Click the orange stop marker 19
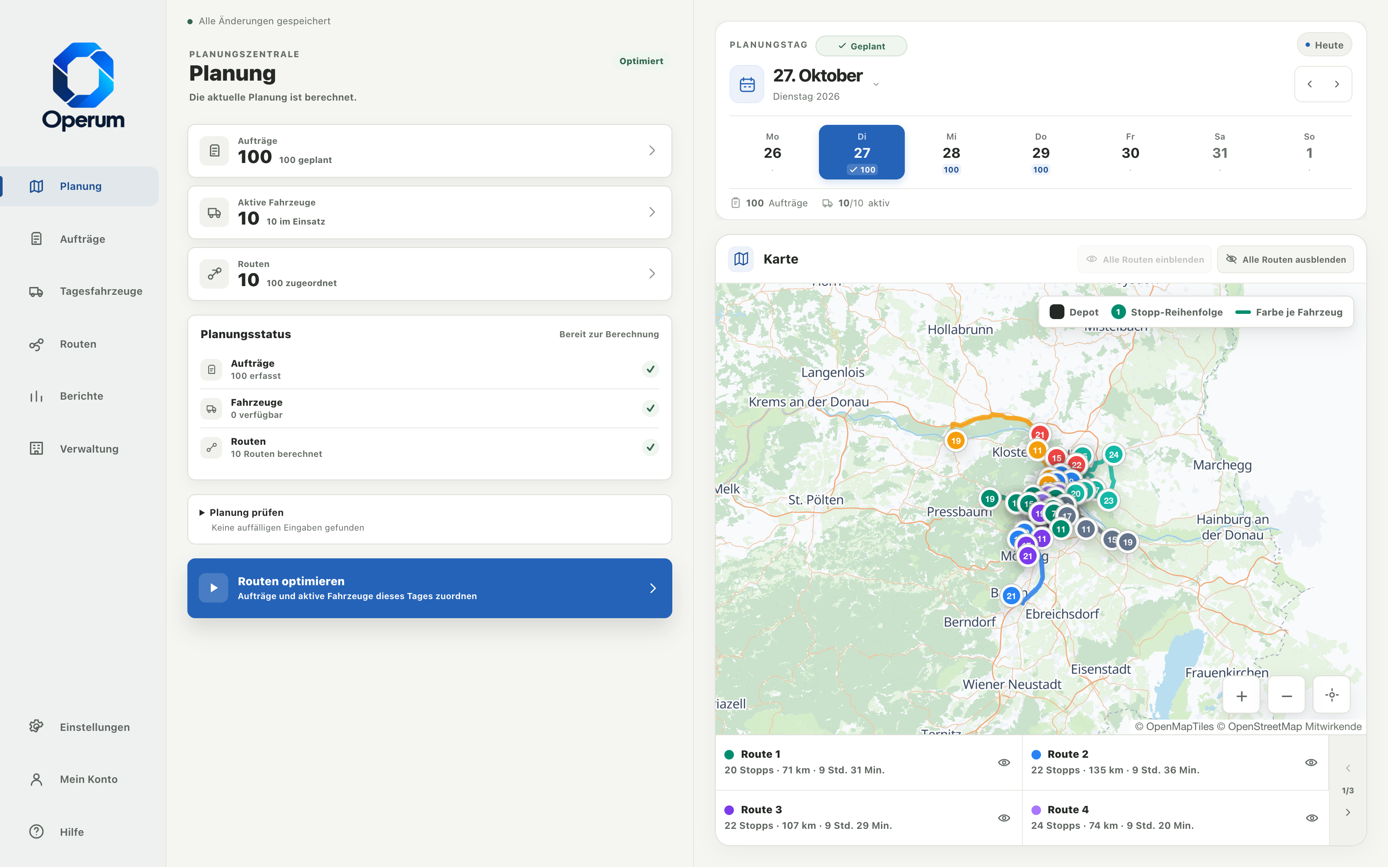Viewport: 1388px width, 867px height. [956, 441]
